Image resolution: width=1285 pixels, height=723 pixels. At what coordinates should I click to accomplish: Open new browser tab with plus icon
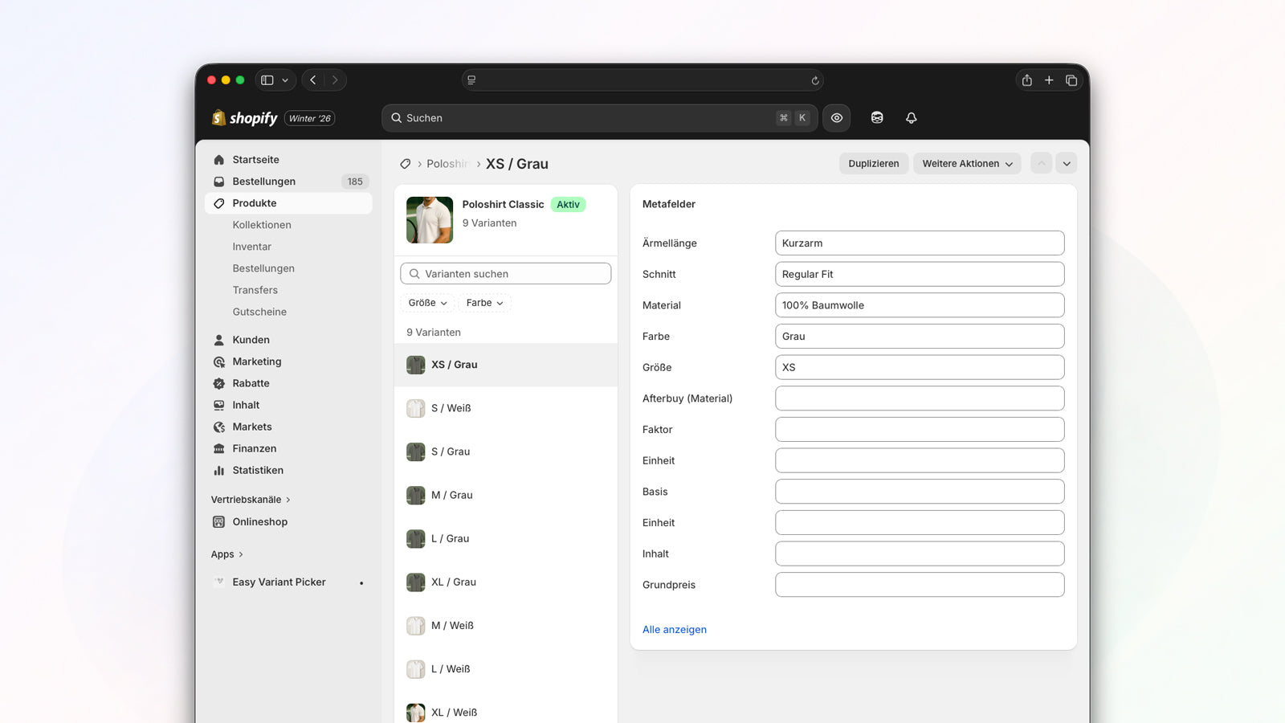click(x=1049, y=80)
